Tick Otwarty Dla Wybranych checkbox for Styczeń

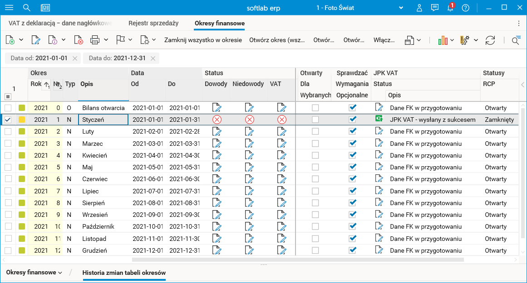tap(315, 120)
